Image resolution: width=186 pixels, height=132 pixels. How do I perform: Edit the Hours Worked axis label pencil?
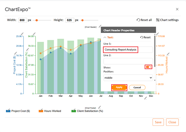(x=168, y=54)
